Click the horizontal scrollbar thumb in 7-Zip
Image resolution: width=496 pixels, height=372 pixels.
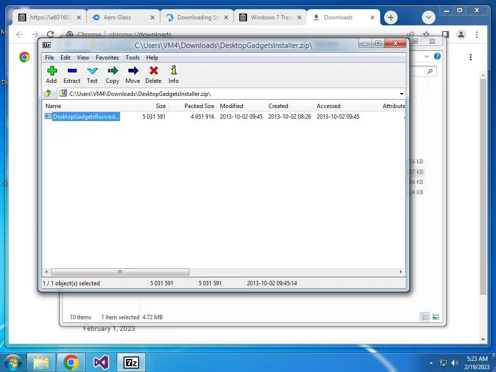click(x=120, y=272)
